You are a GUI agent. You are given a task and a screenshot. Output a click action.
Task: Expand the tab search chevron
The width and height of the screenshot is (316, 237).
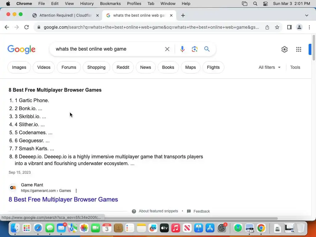tap(306, 15)
